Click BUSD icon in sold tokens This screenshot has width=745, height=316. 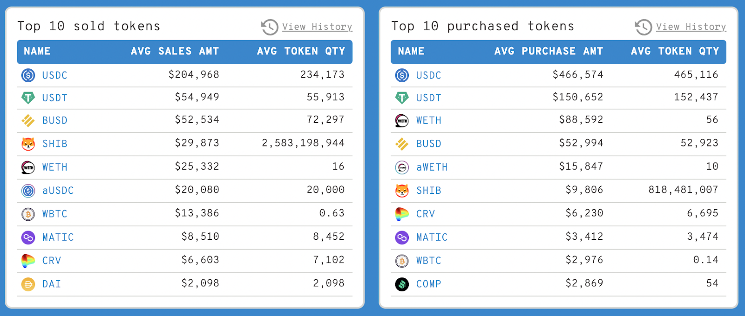pyautogui.click(x=28, y=120)
